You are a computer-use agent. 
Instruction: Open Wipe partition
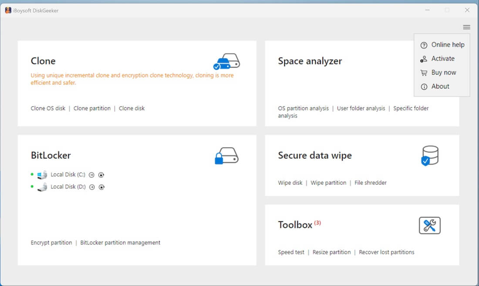(328, 183)
